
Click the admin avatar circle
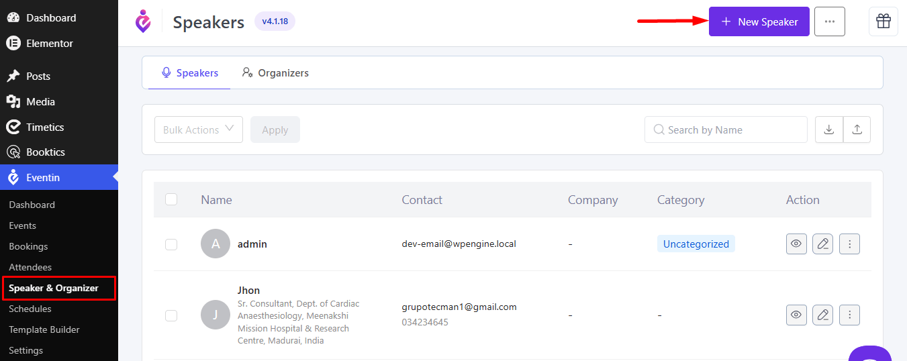pos(216,244)
